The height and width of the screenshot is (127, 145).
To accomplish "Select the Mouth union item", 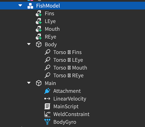I will 52,29.
